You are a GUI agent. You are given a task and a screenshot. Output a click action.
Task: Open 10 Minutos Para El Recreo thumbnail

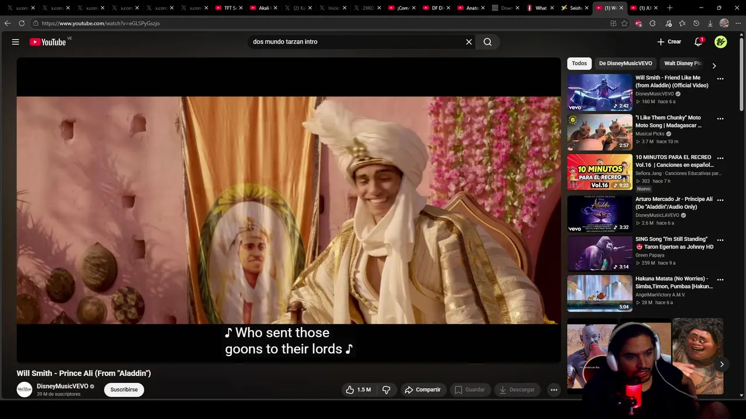click(x=600, y=172)
